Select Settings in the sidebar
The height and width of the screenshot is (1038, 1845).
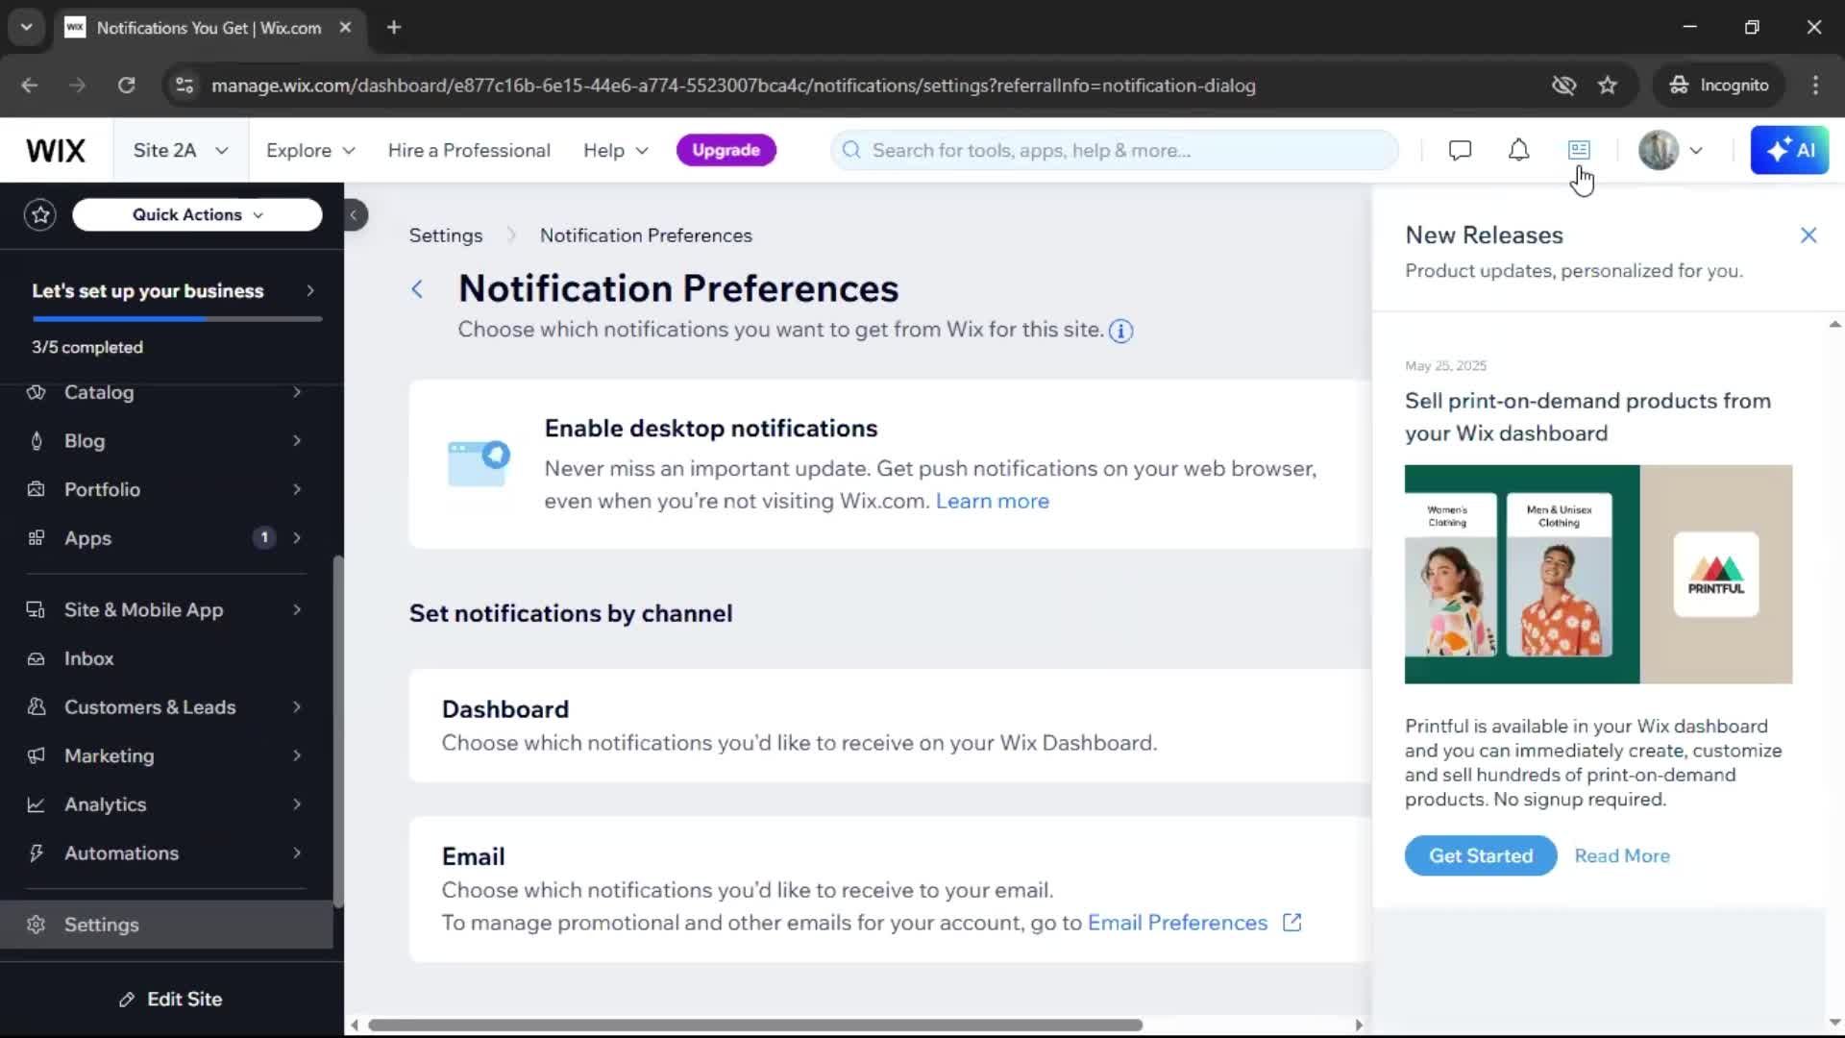click(x=166, y=925)
